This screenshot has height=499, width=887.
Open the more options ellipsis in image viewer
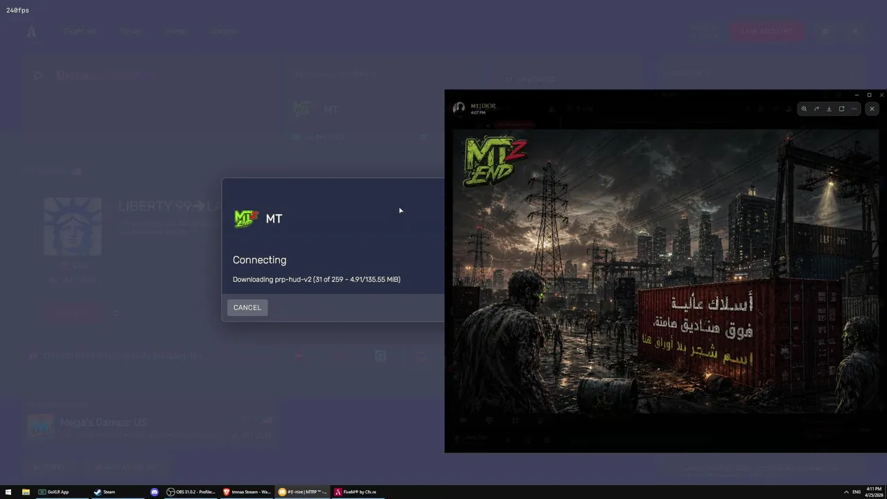(854, 109)
